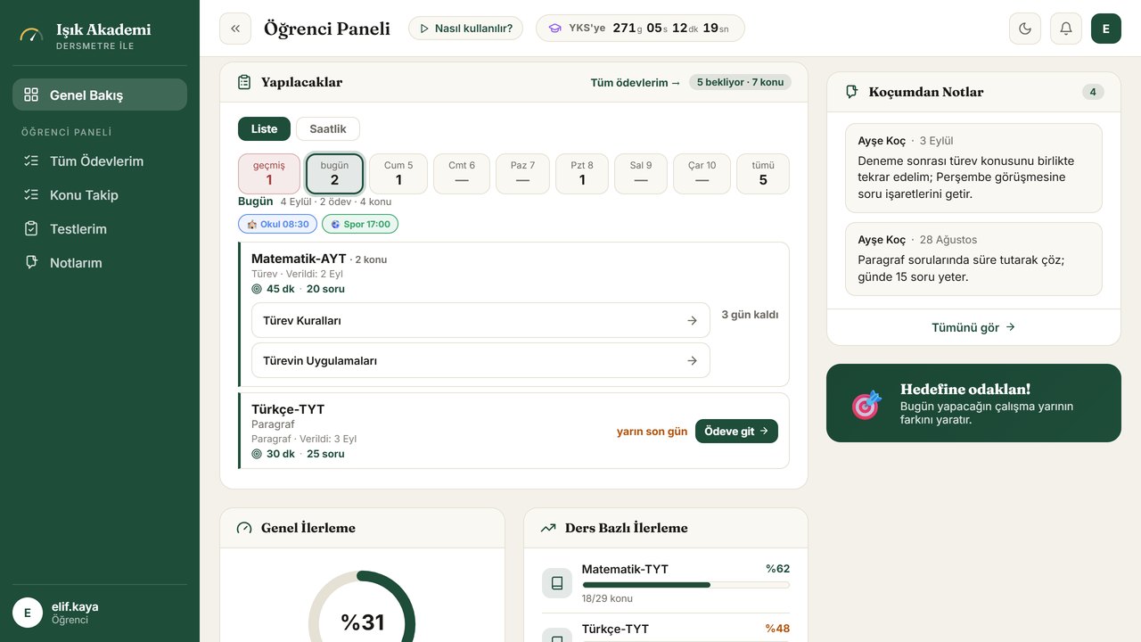The width and height of the screenshot is (1141, 642).
Task: Click the Okul 08:30 schedule chip
Action: [x=277, y=224]
